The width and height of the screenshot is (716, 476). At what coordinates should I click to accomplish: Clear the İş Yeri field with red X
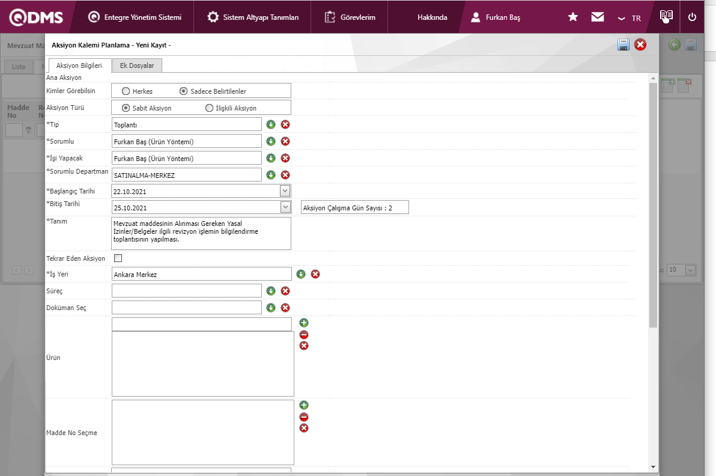315,274
